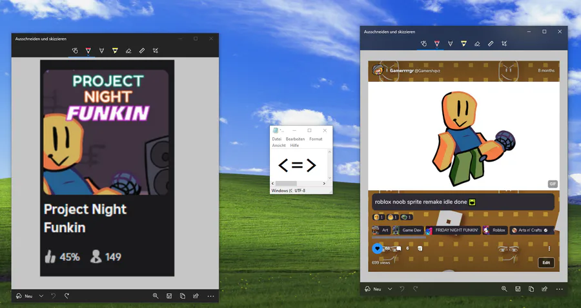Copy snip in Gamerrrrgr post window
581x308 pixels.
tap(531, 289)
